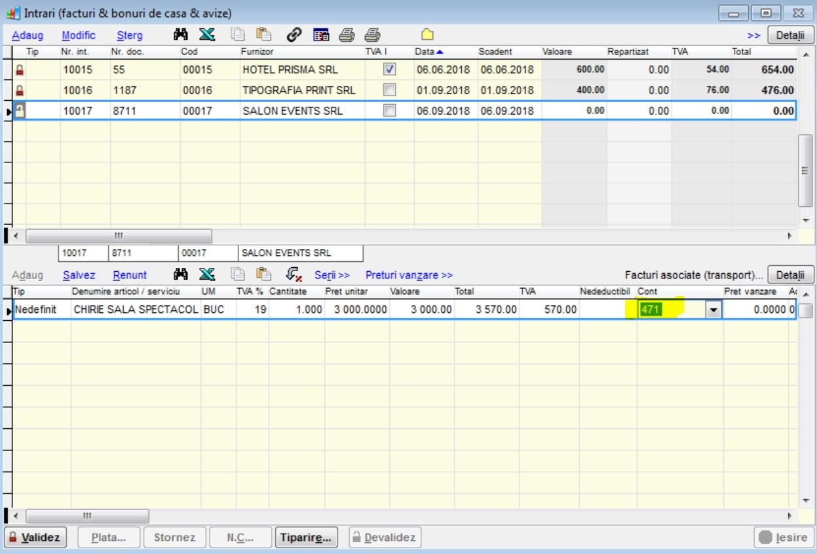
Task: Click the >> expander next to upper Detalii
Action: click(x=753, y=35)
